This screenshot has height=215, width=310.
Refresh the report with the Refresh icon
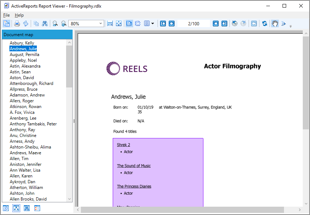coord(264,23)
